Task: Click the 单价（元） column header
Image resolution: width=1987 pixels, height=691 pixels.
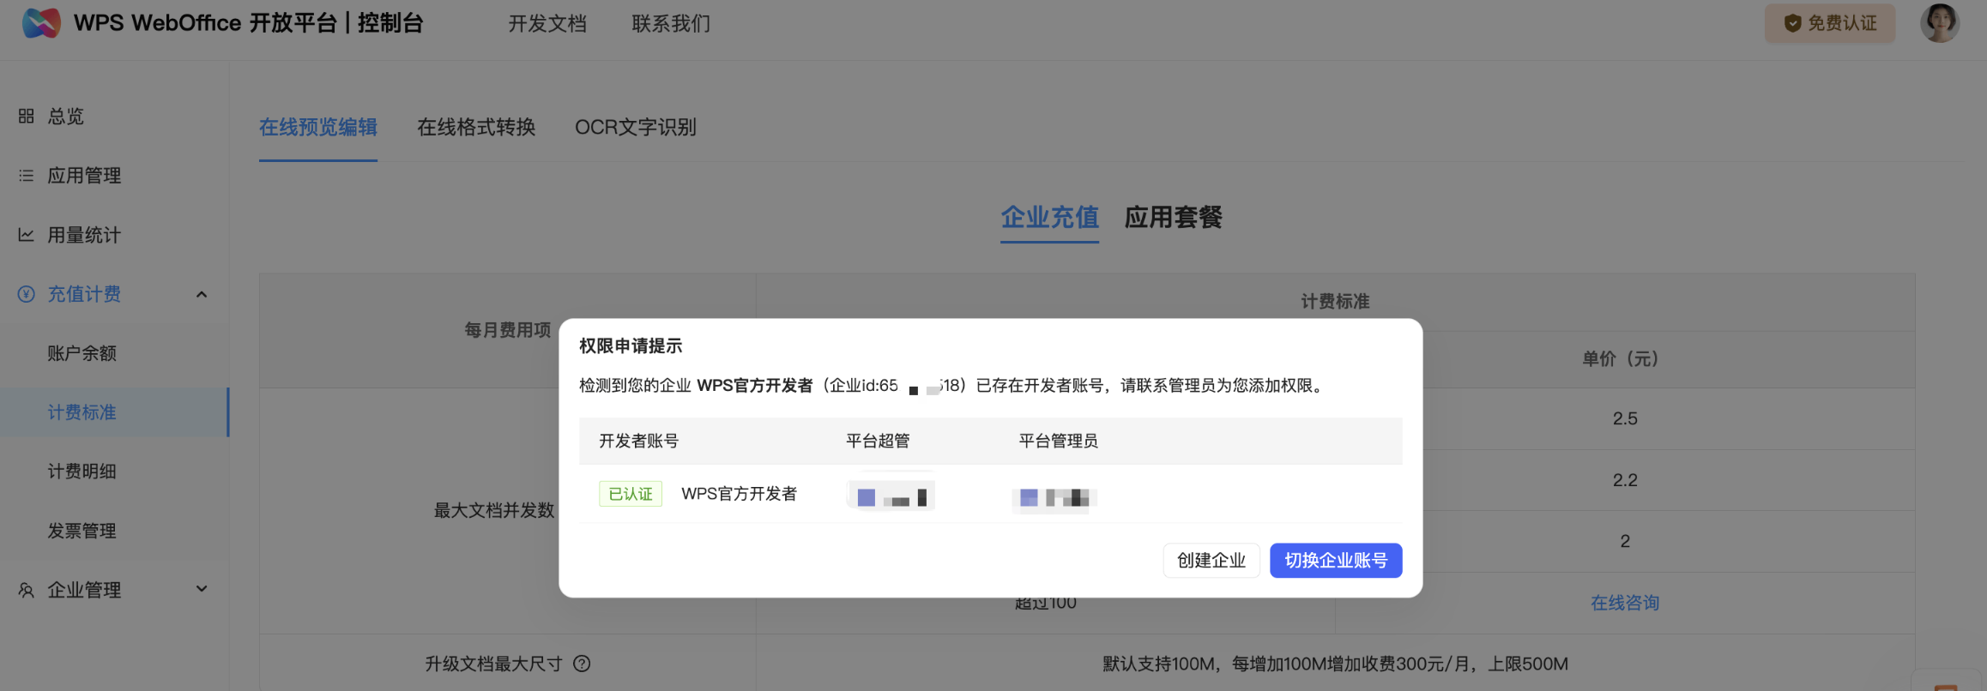Action: (1624, 359)
